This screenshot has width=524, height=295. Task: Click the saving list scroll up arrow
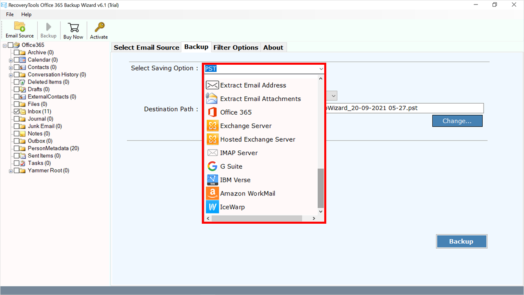tap(321, 79)
